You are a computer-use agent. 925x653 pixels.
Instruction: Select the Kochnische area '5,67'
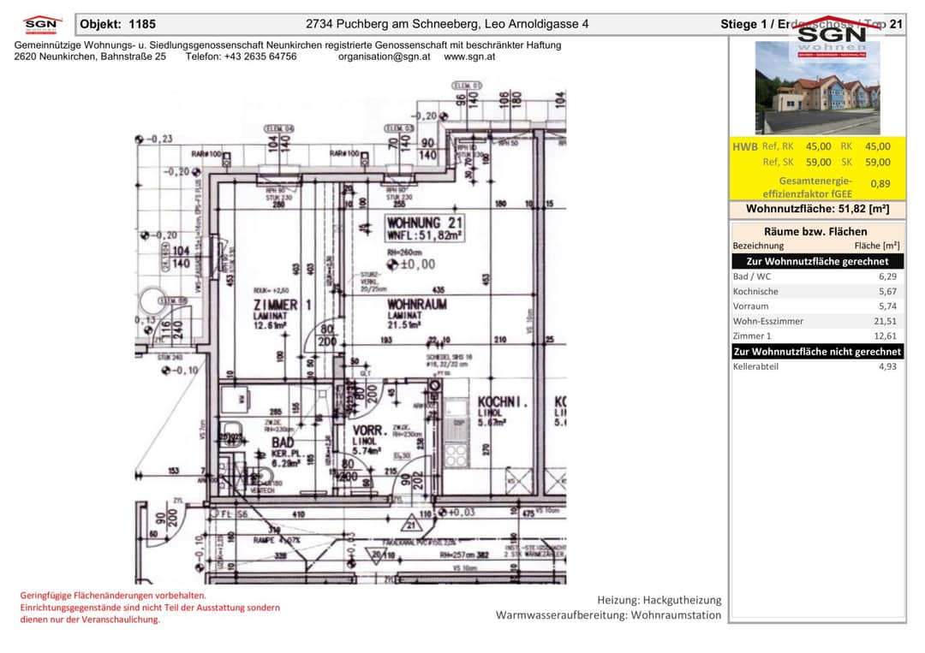[x=888, y=291]
